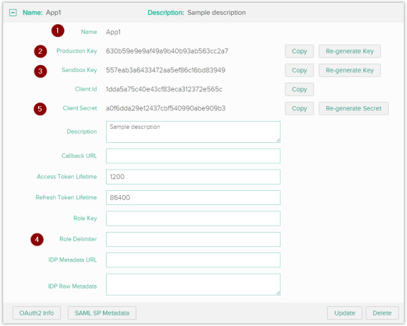Select the Refresh Token Lifetime field
The height and width of the screenshot is (326, 407).
193,198
